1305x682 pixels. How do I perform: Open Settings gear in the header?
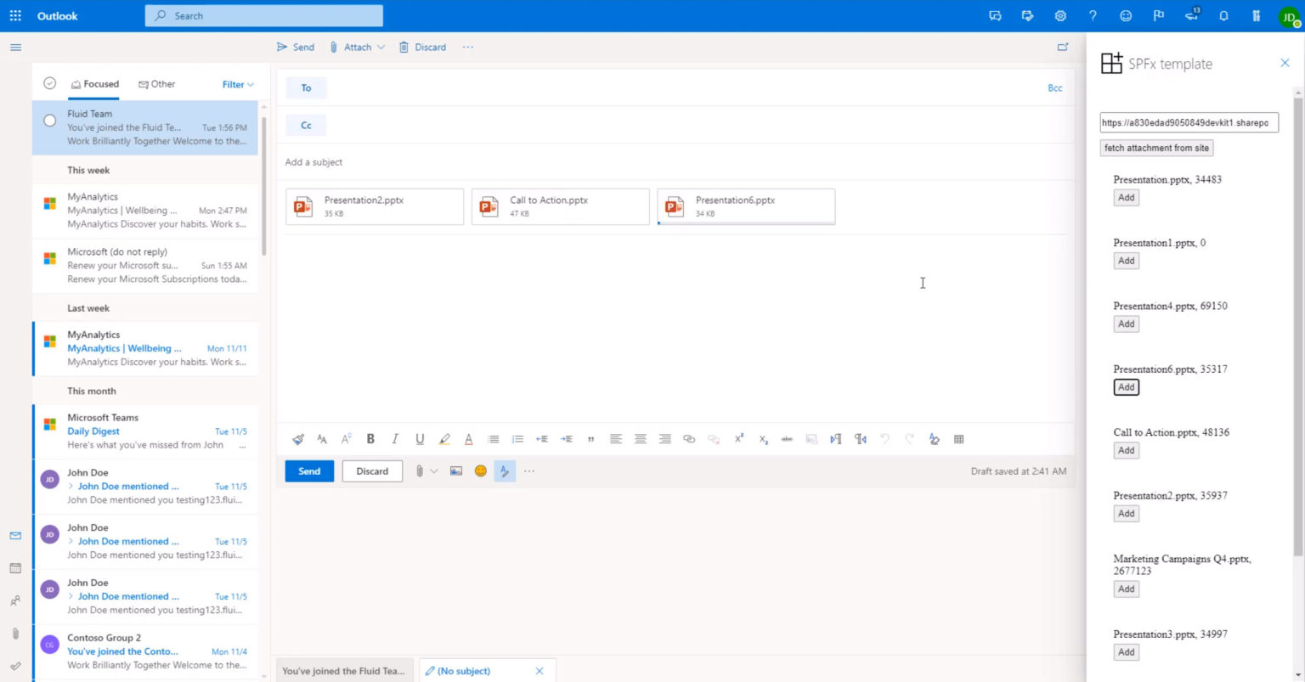(1060, 15)
